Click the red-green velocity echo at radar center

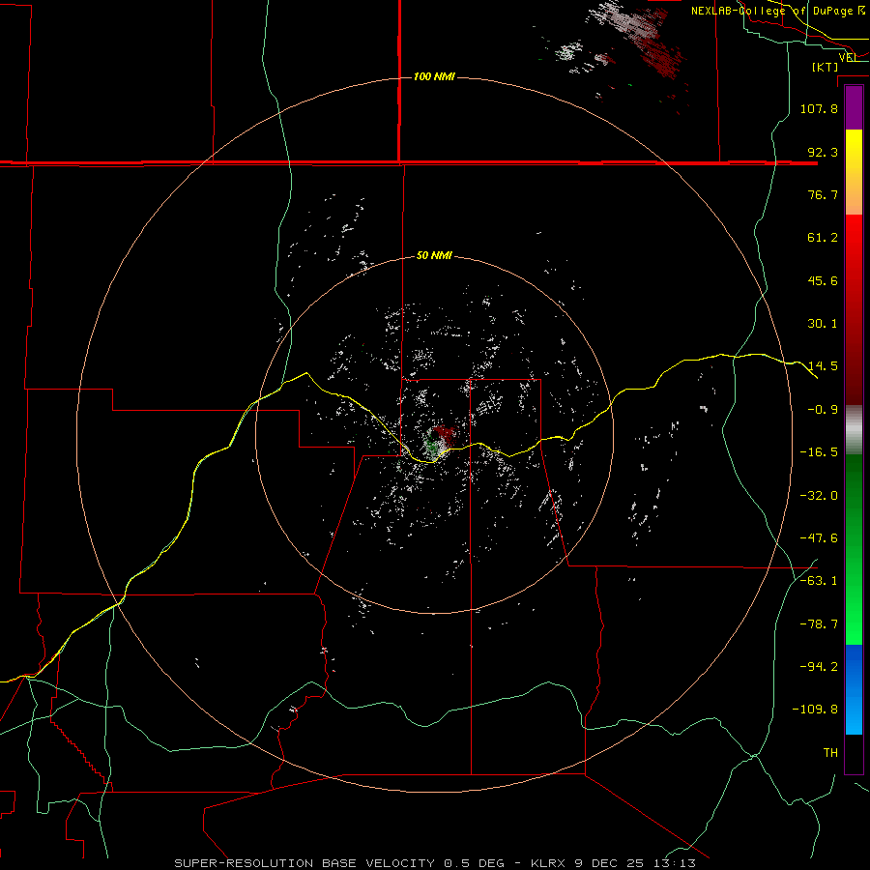(440, 441)
